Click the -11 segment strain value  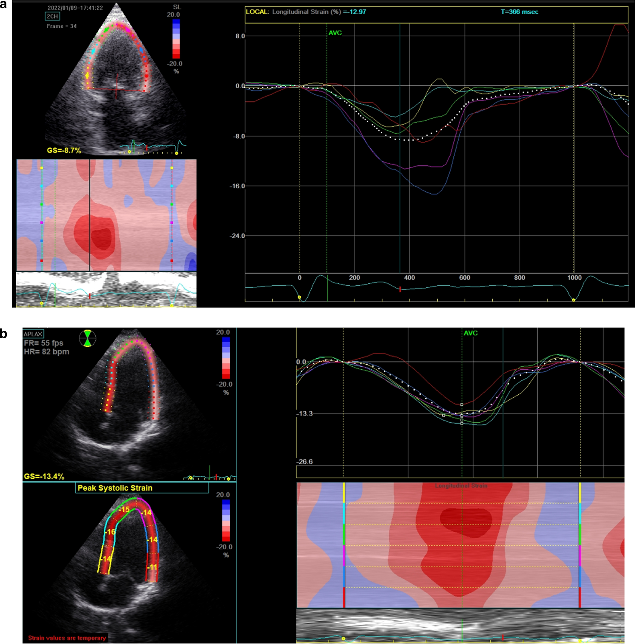[x=152, y=567]
